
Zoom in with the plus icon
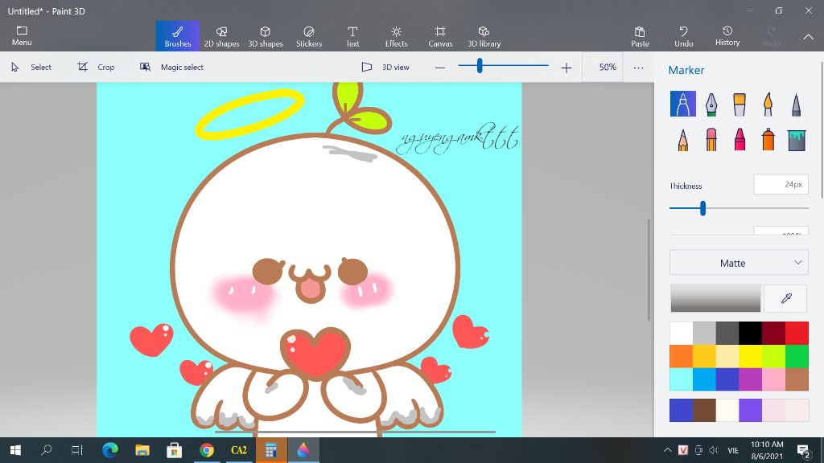(x=566, y=68)
